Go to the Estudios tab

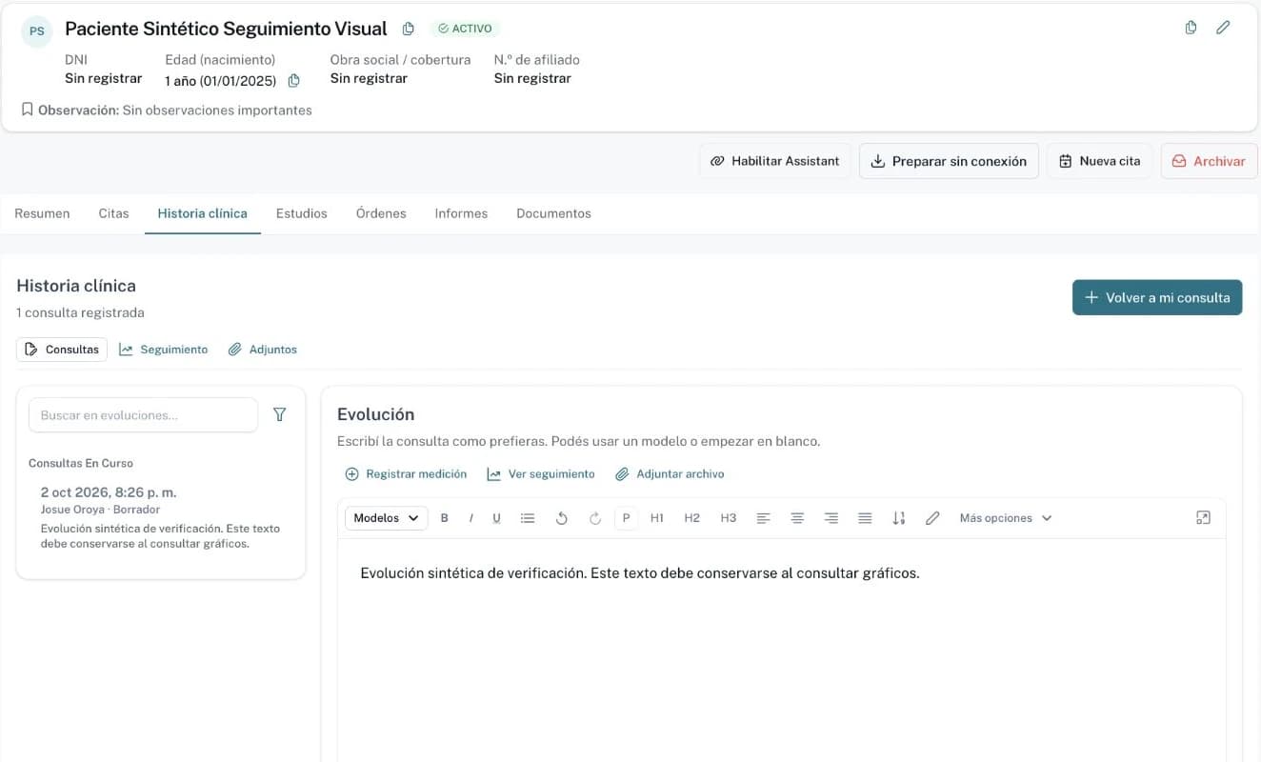[302, 213]
